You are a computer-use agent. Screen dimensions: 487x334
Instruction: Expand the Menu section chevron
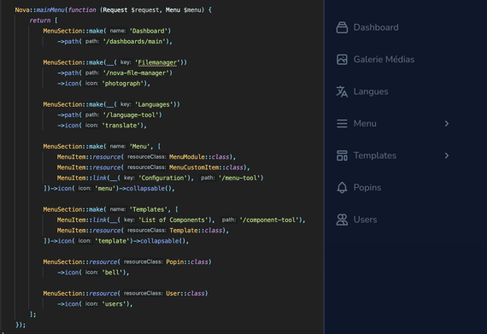click(447, 124)
